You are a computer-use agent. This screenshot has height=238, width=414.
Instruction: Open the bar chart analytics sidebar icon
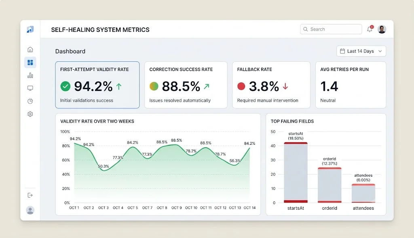(30, 75)
